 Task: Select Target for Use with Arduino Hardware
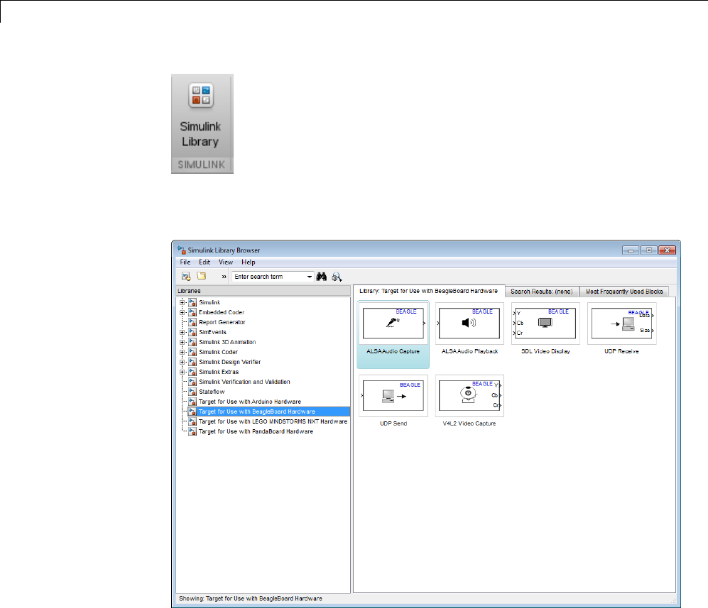pyautogui.click(x=250, y=402)
